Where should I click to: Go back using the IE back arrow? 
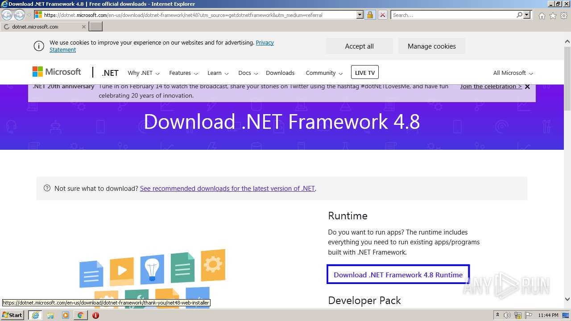click(x=7, y=15)
